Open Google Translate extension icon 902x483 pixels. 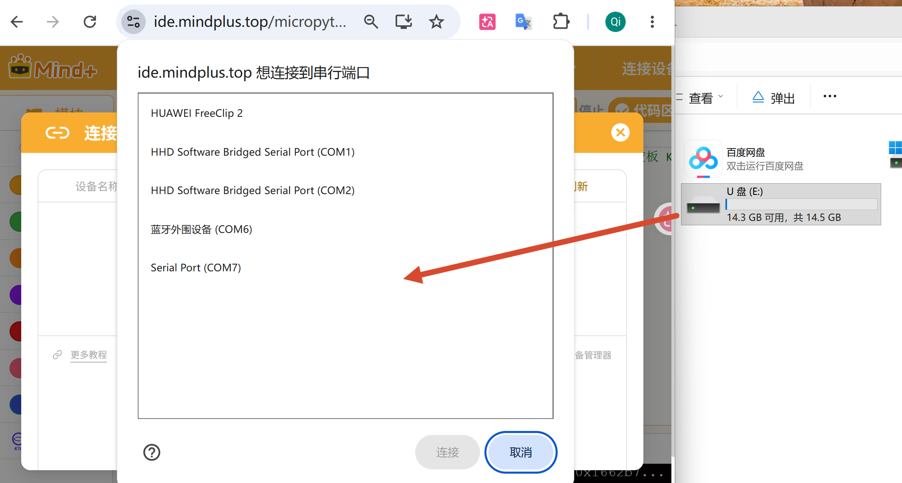coord(523,22)
